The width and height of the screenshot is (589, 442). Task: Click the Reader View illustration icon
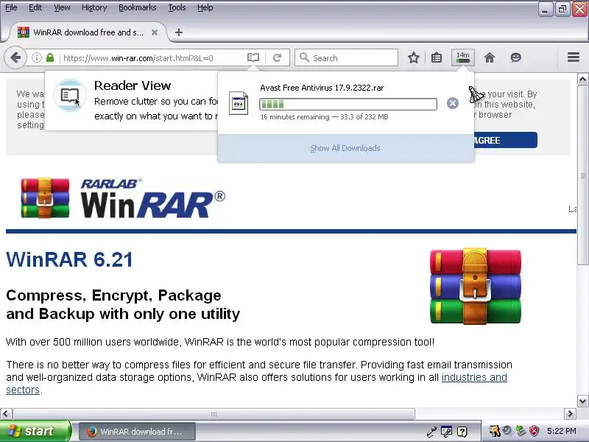(x=70, y=96)
